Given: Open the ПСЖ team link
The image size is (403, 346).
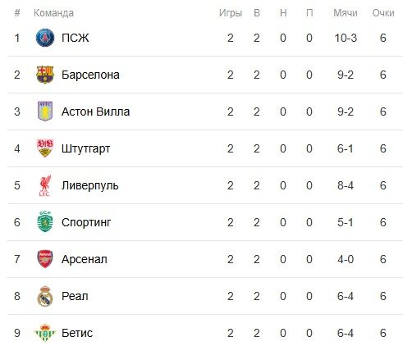Looking at the screenshot, I should (x=75, y=38).
